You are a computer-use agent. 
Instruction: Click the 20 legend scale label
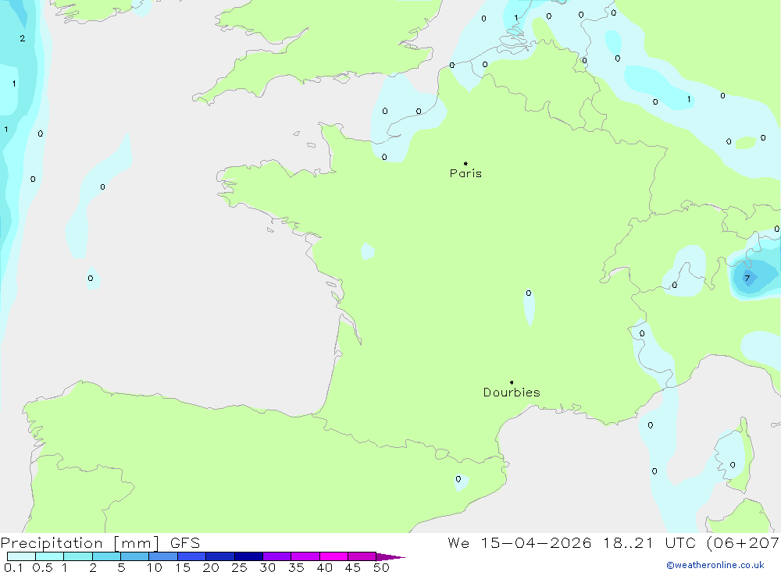[x=211, y=567]
